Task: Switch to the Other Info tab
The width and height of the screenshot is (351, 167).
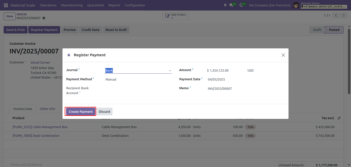Action: tap(47, 109)
